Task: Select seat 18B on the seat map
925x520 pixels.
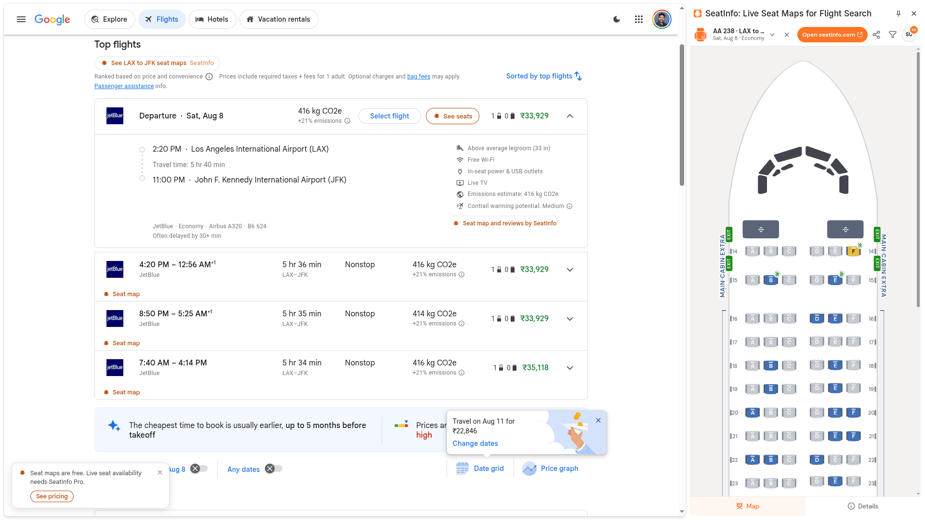Action: pyautogui.click(x=771, y=365)
